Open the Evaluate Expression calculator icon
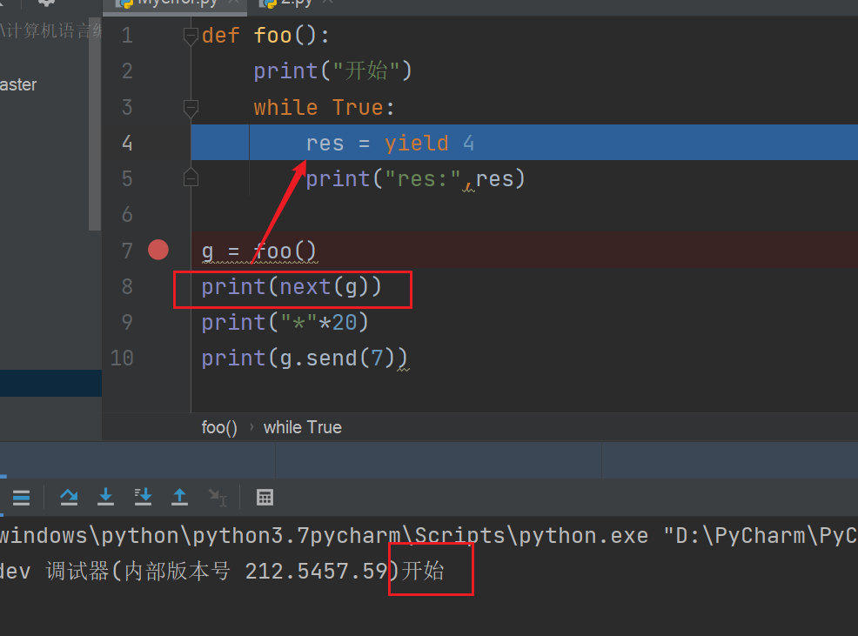858x636 pixels. 265,497
